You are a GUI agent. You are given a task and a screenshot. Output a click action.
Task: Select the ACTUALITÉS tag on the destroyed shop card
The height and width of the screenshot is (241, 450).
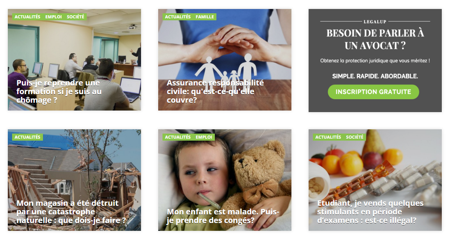point(27,137)
